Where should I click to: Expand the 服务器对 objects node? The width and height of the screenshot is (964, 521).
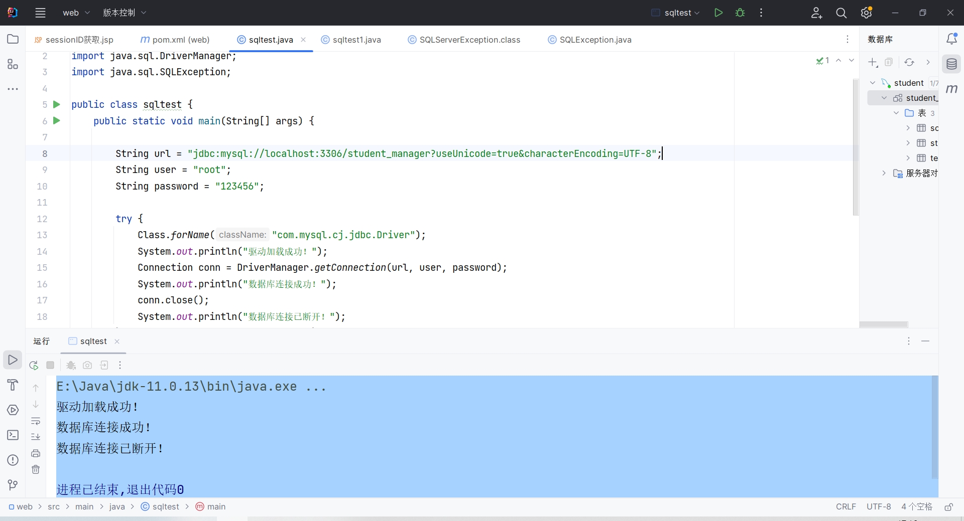(x=884, y=173)
